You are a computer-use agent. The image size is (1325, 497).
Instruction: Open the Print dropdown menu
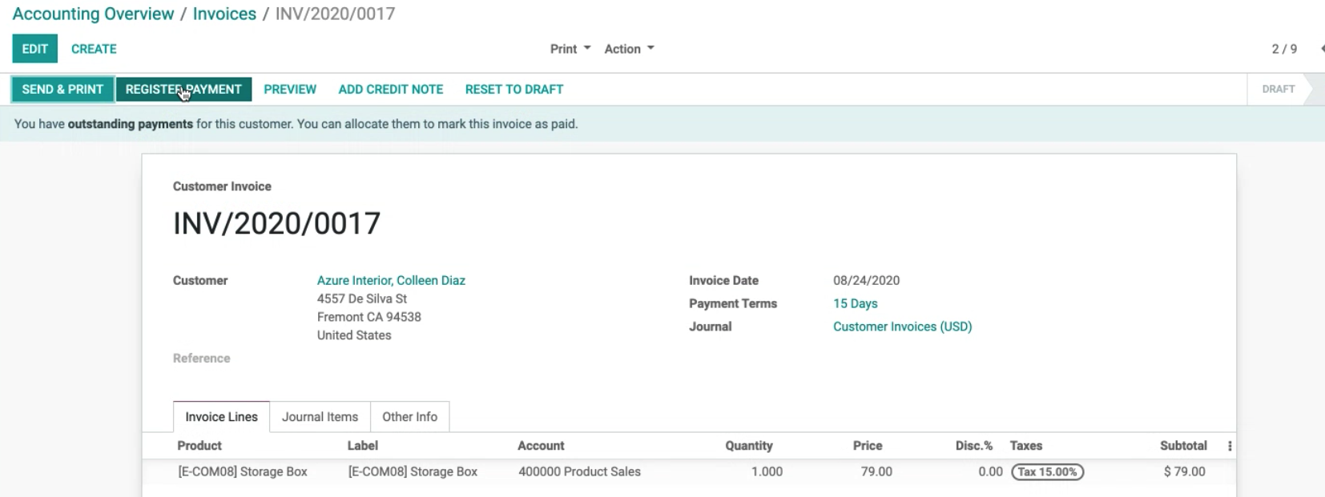(570, 49)
